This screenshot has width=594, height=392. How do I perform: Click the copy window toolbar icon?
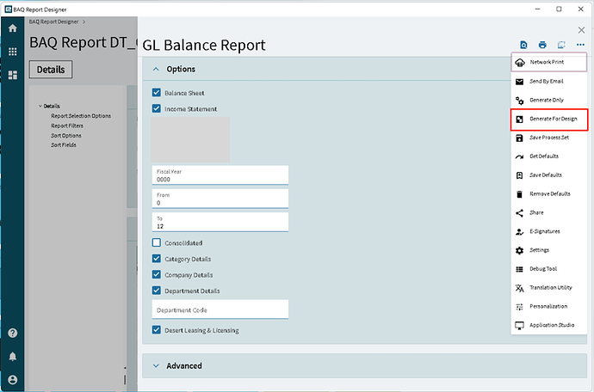[x=561, y=45]
